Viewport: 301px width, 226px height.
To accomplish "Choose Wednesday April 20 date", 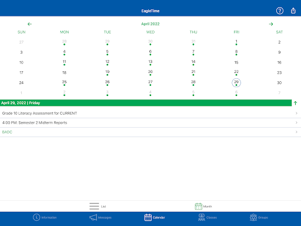I will (150, 72).
